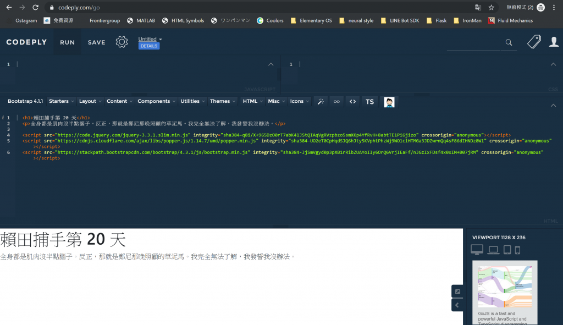The height and width of the screenshot is (325, 563).
Task: Open the Layout dropdown
Action: pos(90,101)
